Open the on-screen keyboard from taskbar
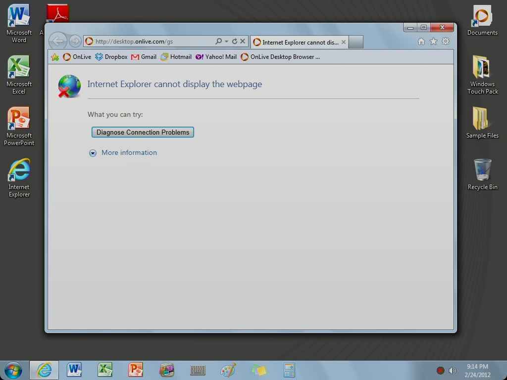The height and width of the screenshot is (380, 507). 198,370
